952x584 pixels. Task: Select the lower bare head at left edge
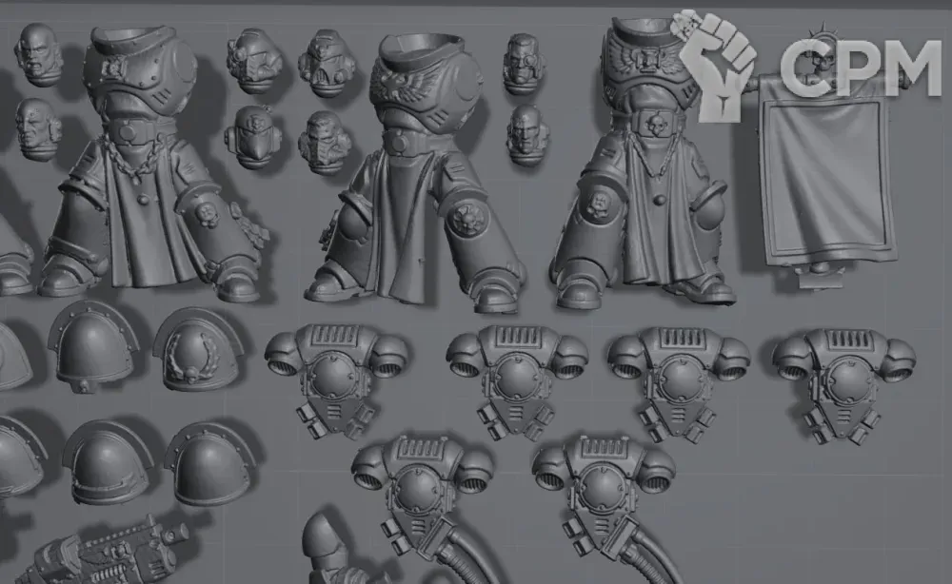tap(39, 128)
